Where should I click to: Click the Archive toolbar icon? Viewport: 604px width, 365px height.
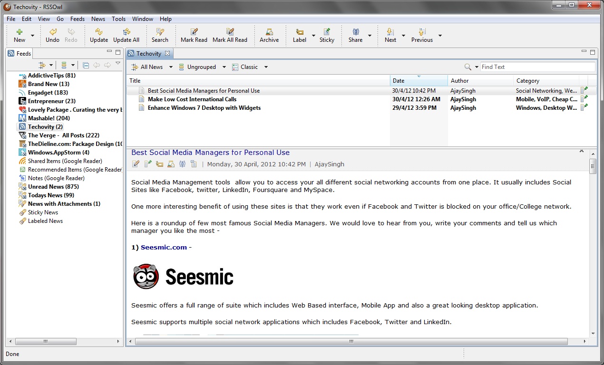tap(269, 32)
